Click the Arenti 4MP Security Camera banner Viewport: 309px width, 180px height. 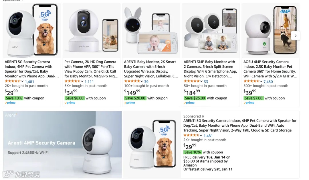pyautogui.click(x=62, y=145)
